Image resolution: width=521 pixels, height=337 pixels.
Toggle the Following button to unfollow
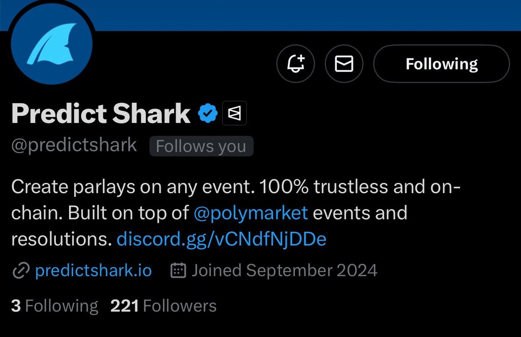coord(441,64)
